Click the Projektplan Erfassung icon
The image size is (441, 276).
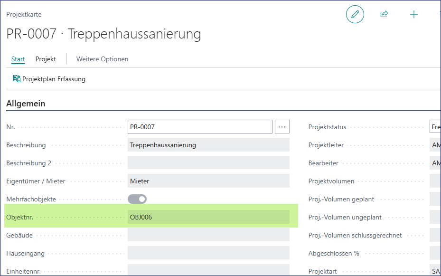(17, 79)
